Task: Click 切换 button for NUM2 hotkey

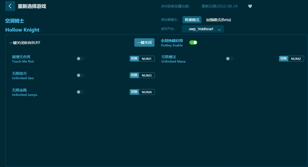Action: point(284,59)
